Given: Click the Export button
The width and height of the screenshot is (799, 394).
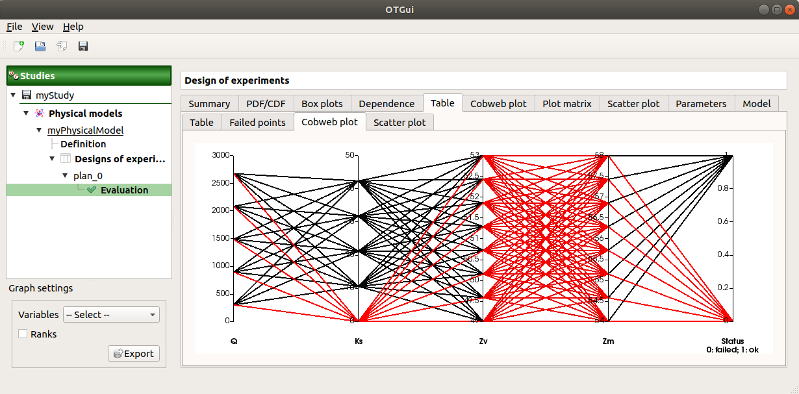Looking at the screenshot, I should pos(133,354).
